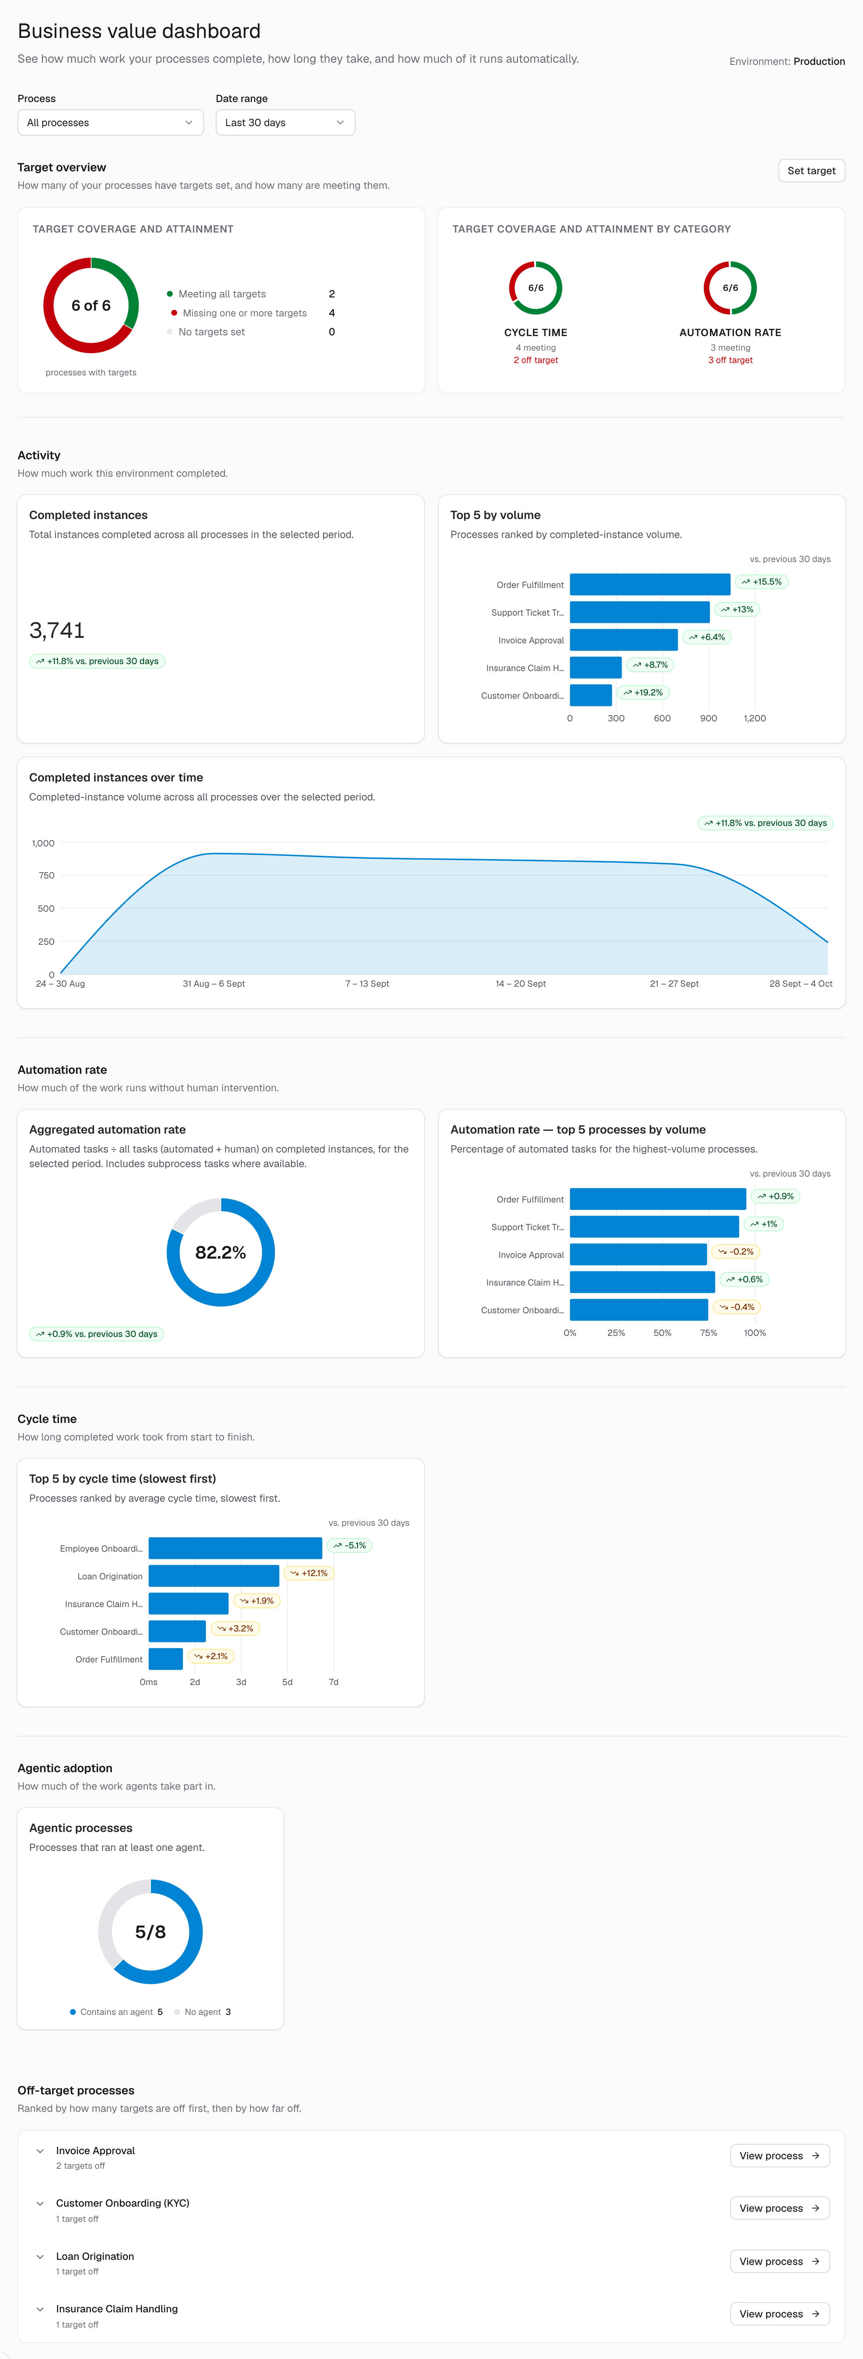Screen dimensions: 863x2359
Task: Click the +19.2% badge for Customer Onboarding volume
Action: pos(643,692)
